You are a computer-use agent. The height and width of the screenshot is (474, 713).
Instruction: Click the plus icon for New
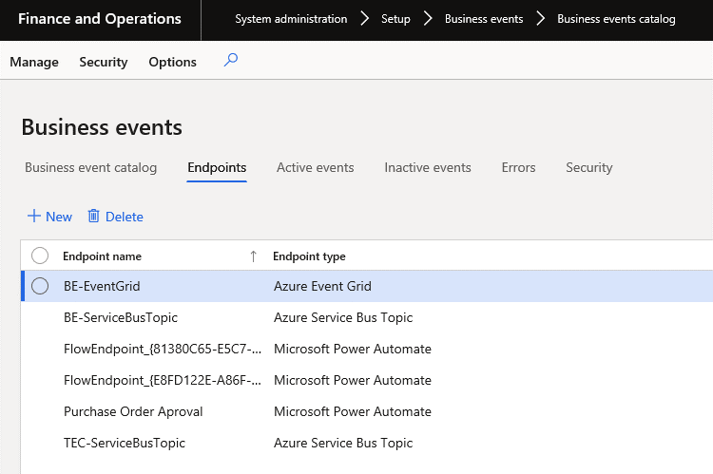(34, 217)
